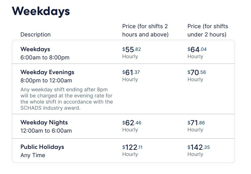Viewport: 251px width, 174px height.
Task: Select the "Weekday Evenings" row title
Action: (x=47, y=72)
